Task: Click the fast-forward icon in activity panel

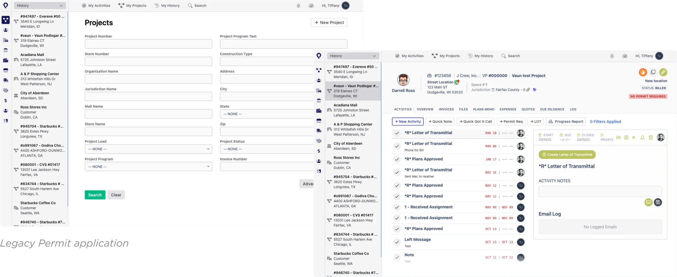Action: [x=618, y=138]
